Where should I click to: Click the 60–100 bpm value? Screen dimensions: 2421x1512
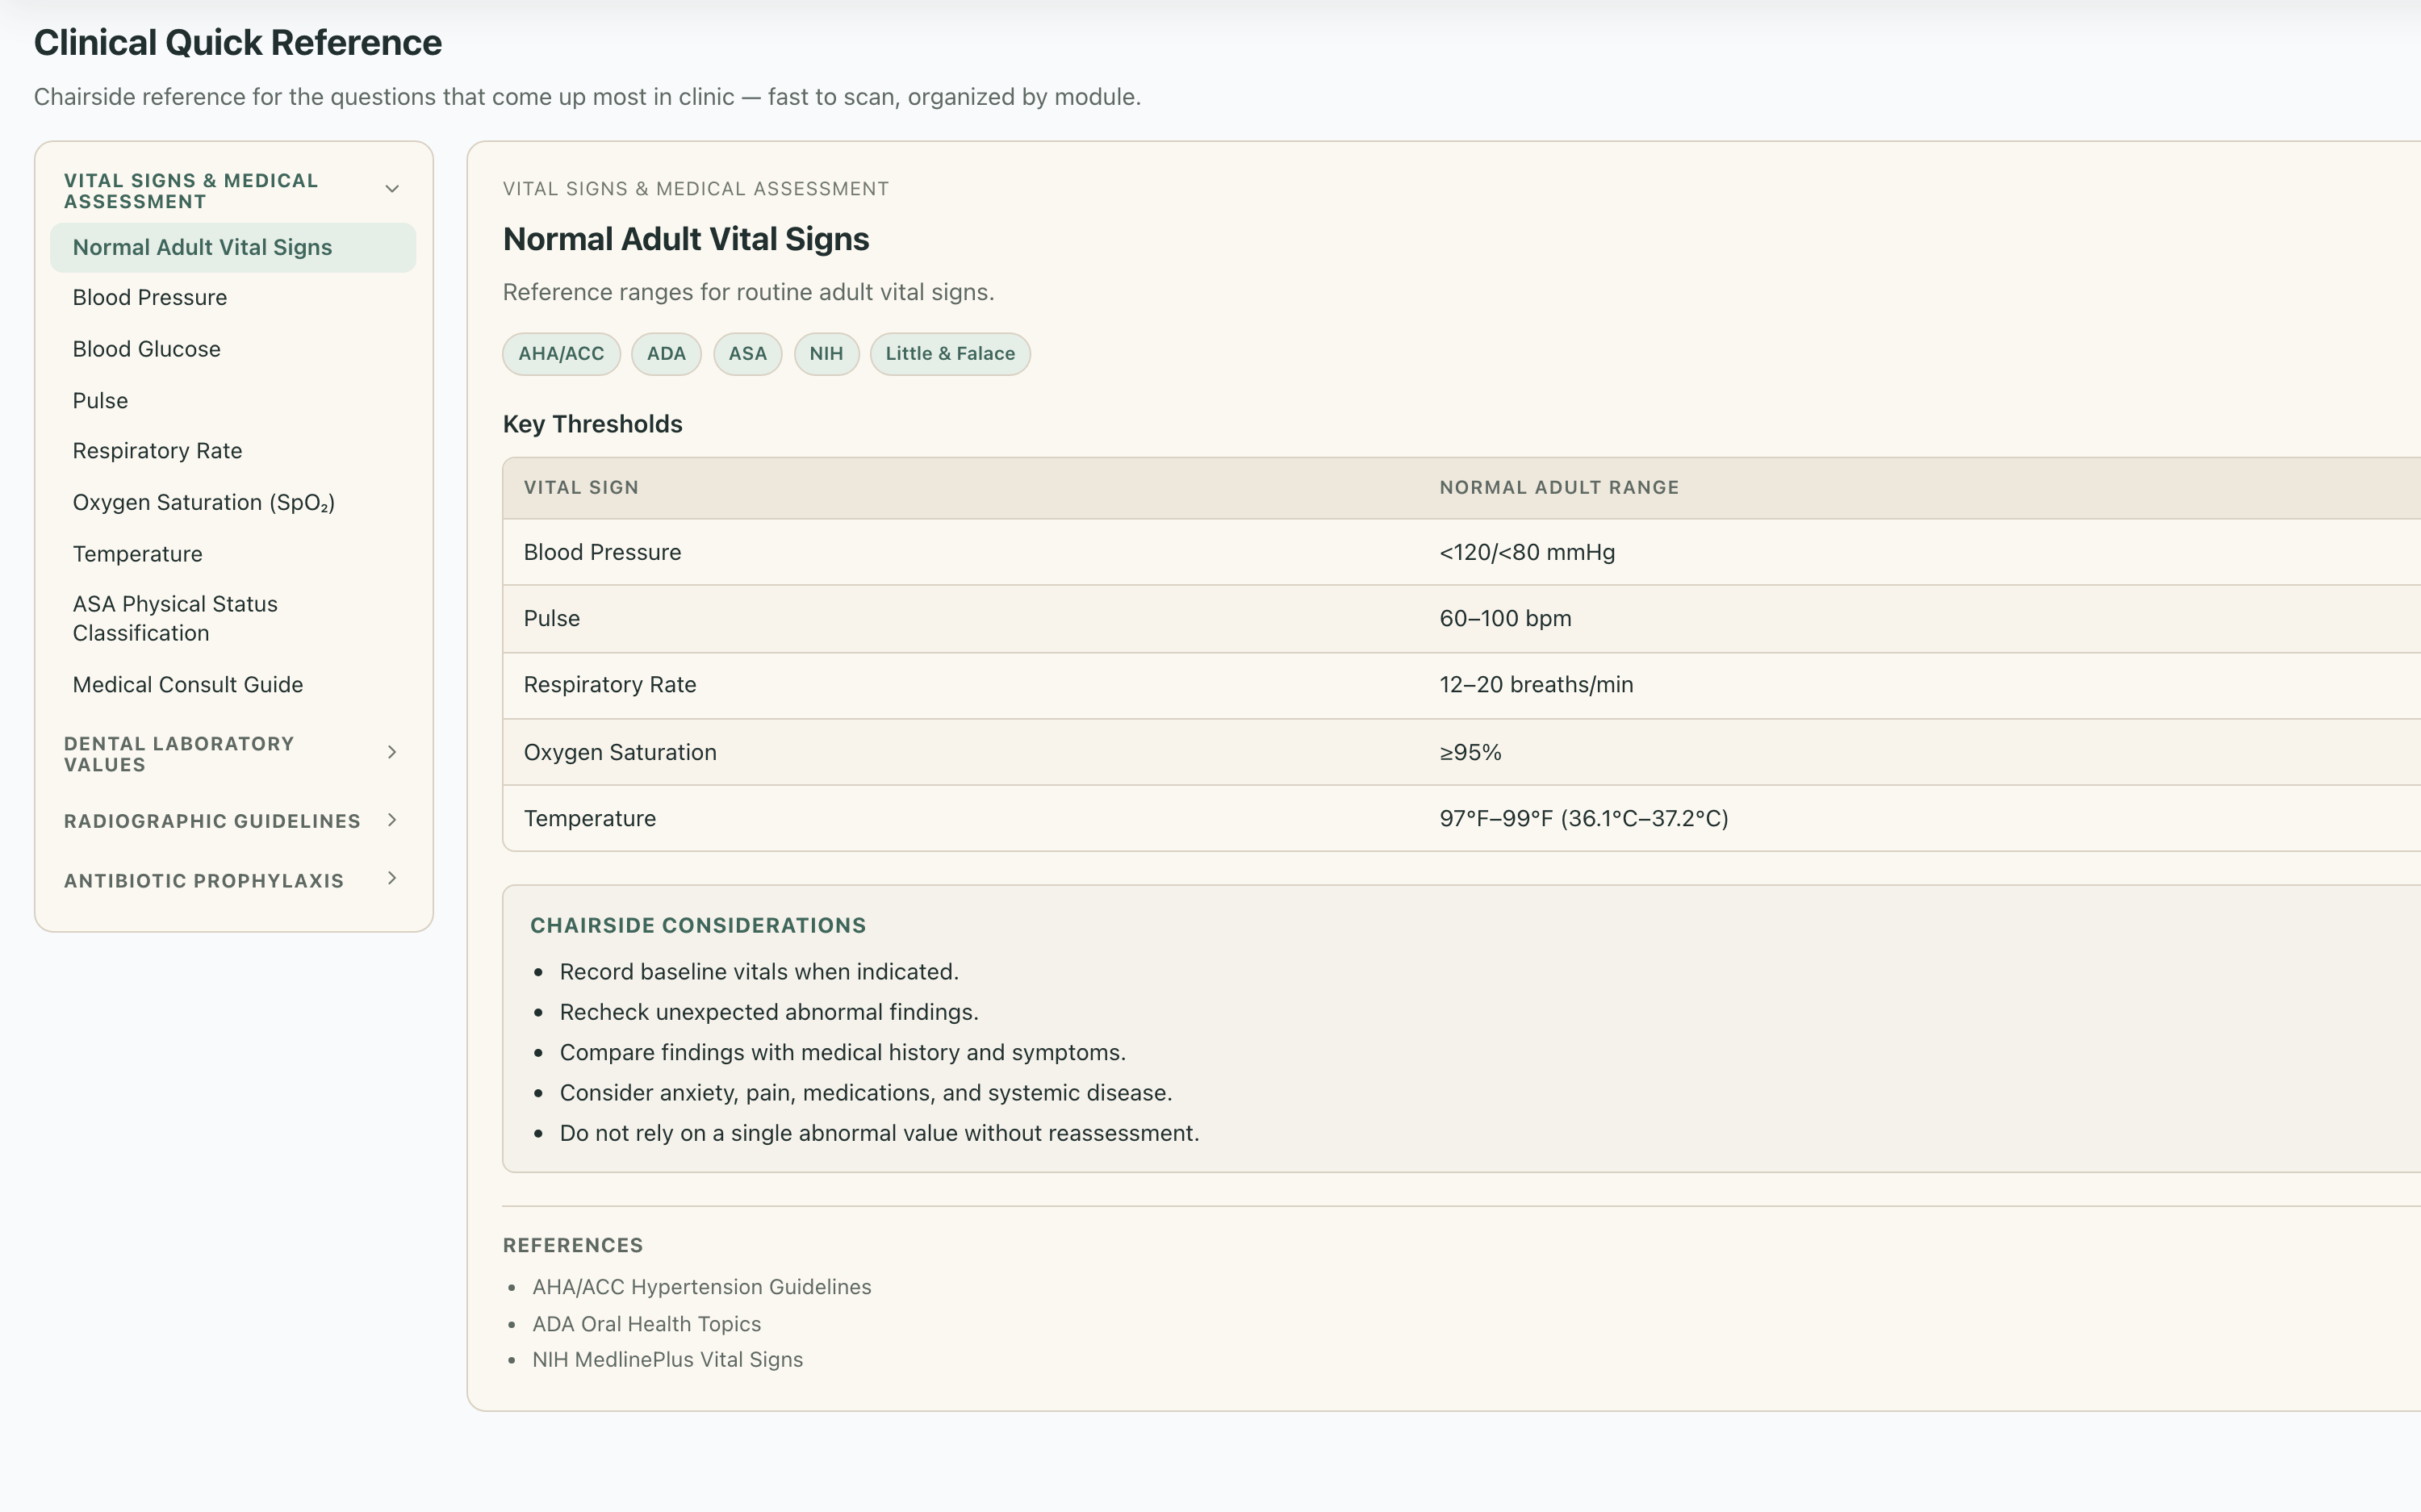(x=1505, y=618)
